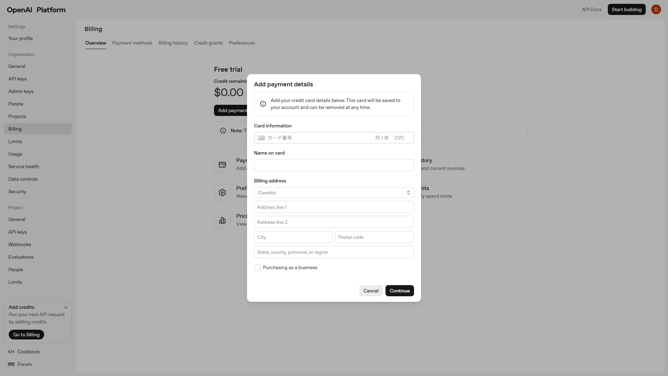Click the Forum people icon
668x376 pixels.
11,364
